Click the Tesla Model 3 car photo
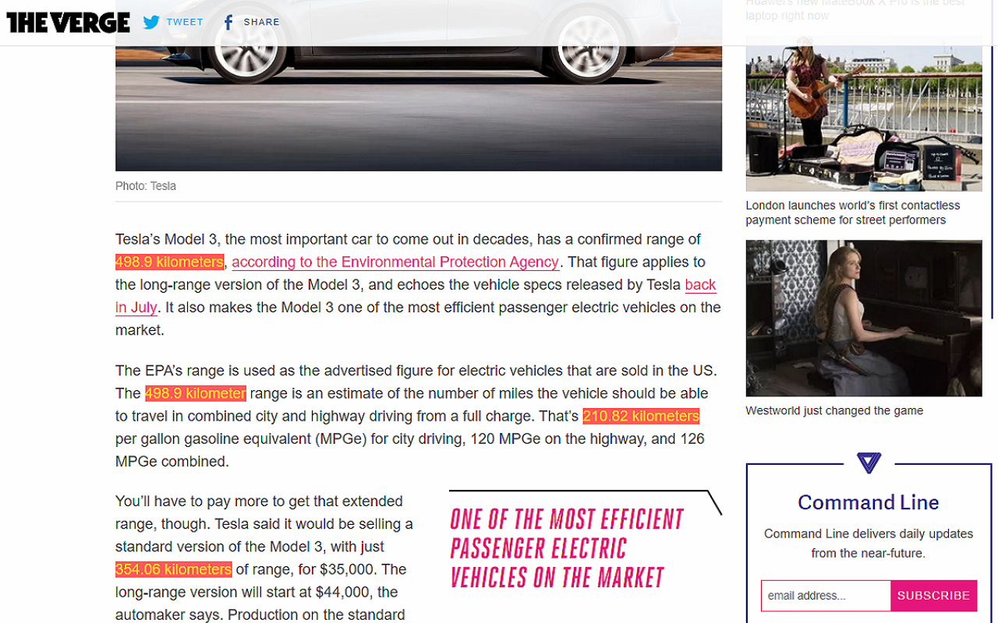 [x=419, y=86]
